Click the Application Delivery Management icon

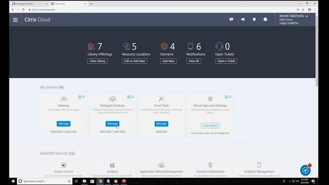coord(161,165)
